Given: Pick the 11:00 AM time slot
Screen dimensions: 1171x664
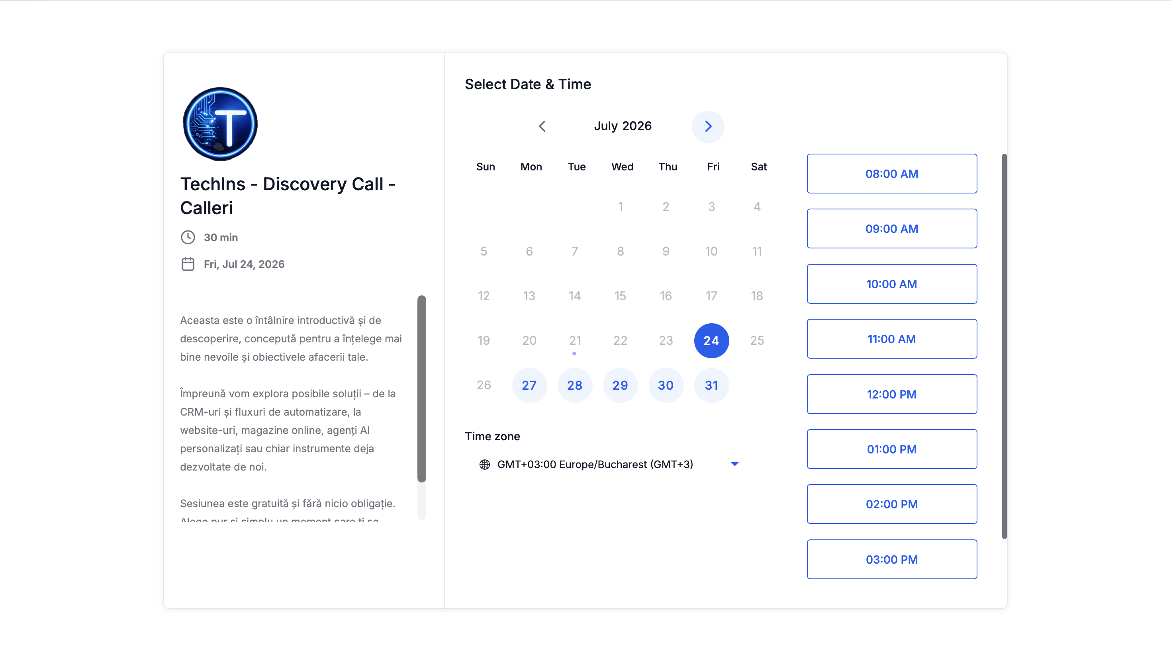Looking at the screenshot, I should [892, 339].
